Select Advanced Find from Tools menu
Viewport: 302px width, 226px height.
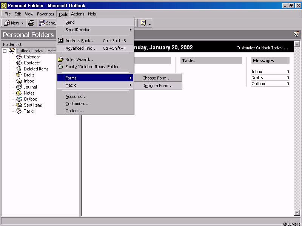(95, 48)
